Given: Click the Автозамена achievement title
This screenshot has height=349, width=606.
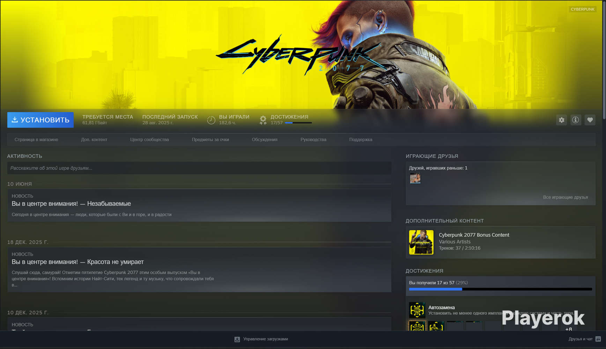Looking at the screenshot, I should (442, 307).
